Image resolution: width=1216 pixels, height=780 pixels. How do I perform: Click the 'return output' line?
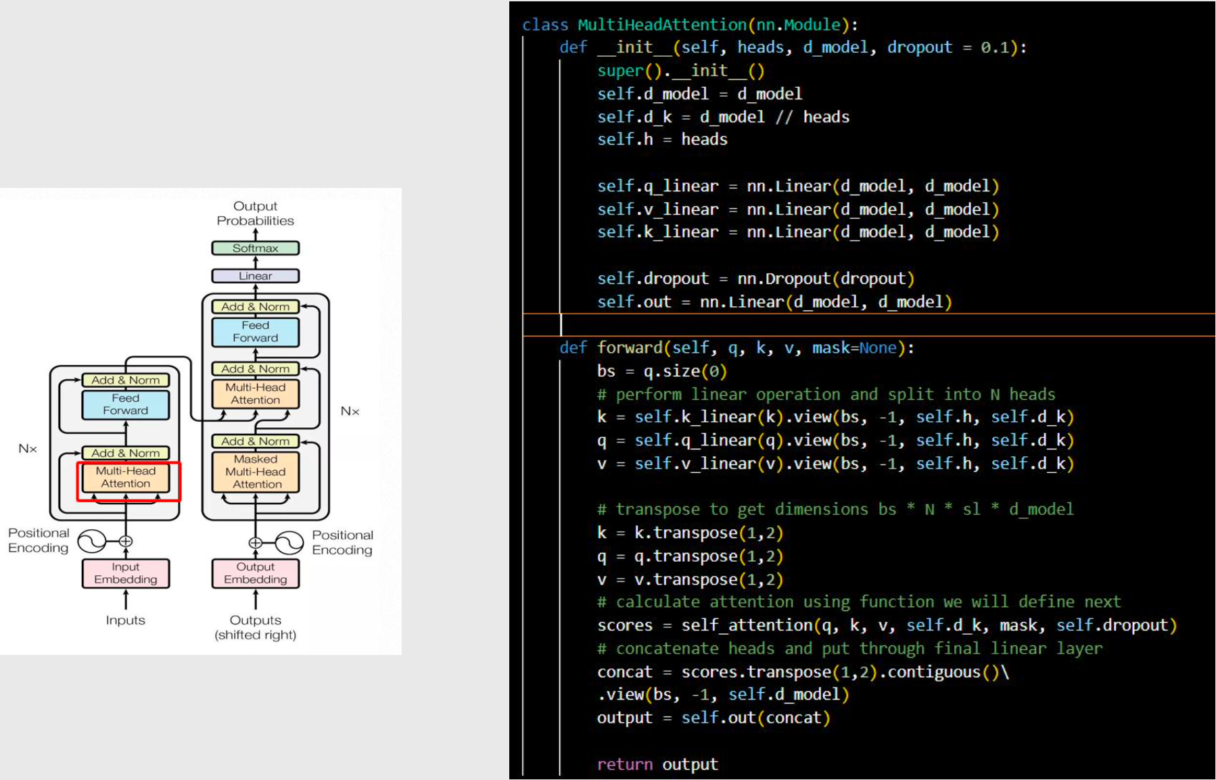point(657,764)
